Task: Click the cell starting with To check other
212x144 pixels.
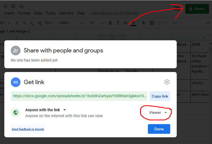Action: (200, 66)
